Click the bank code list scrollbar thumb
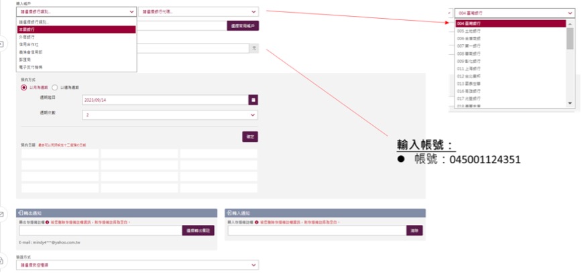Image resolution: width=582 pixels, height=273 pixels. [570, 38]
